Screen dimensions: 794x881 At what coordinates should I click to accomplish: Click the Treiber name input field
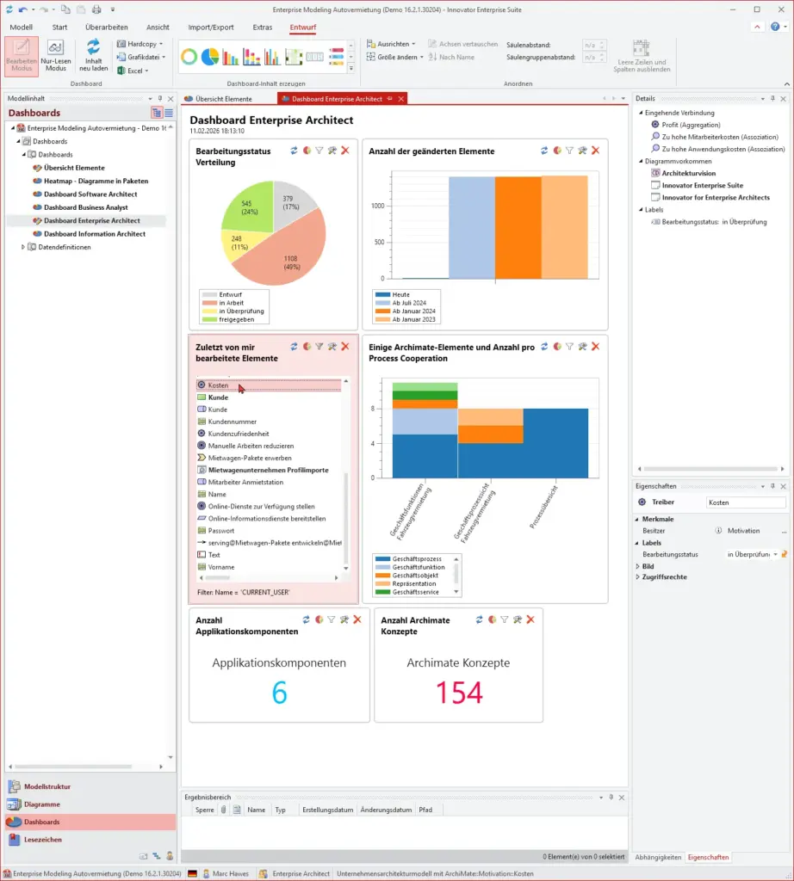(x=745, y=502)
